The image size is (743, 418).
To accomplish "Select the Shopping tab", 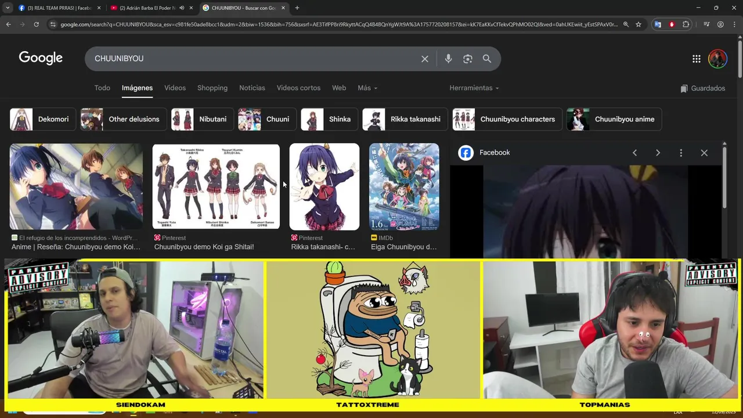I will (x=212, y=88).
